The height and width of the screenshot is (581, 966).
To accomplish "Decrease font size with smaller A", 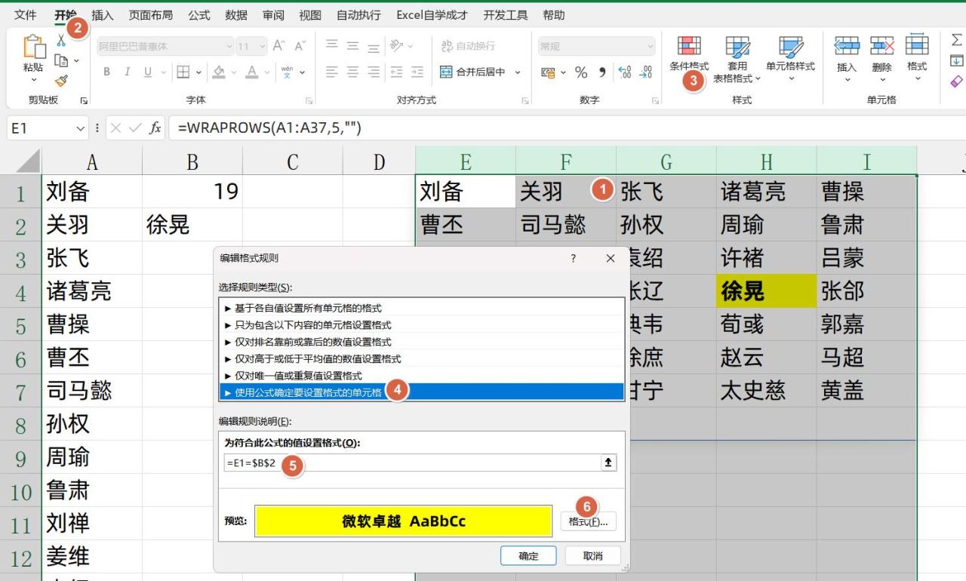I will click(300, 46).
